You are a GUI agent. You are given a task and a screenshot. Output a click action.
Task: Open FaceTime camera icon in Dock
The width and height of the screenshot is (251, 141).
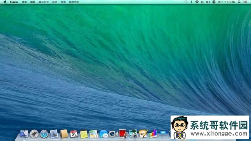pyautogui.click(x=113, y=134)
